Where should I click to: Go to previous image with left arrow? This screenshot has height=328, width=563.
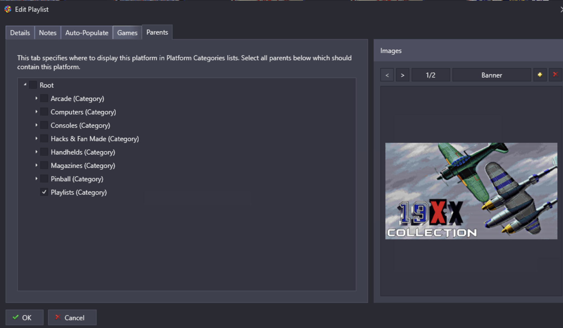point(387,75)
